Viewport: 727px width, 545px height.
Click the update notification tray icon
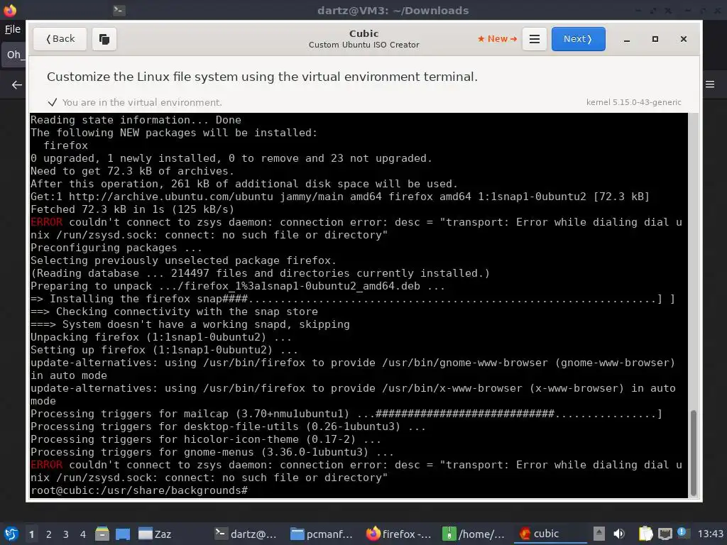click(682, 533)
